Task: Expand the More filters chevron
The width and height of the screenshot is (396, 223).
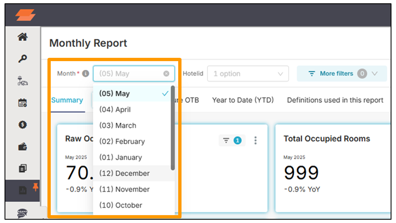Action: [375, 74]
